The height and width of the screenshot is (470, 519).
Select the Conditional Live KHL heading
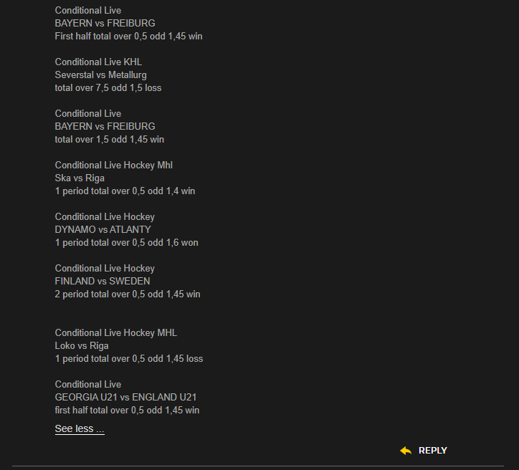(98, 62)
